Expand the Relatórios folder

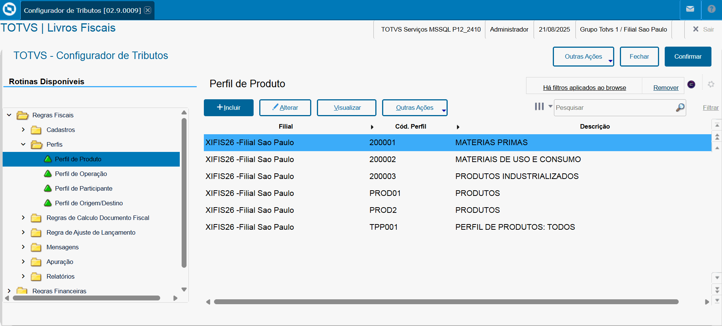[23, 276]
